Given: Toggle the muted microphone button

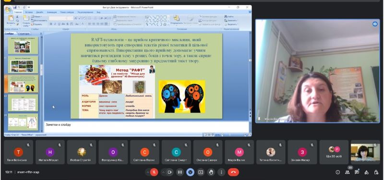Looking at the screenshot, I should (154, 172).
